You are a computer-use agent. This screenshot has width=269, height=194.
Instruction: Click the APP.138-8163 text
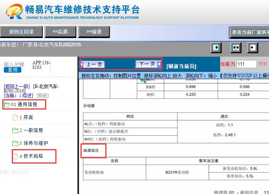point(41,65)
